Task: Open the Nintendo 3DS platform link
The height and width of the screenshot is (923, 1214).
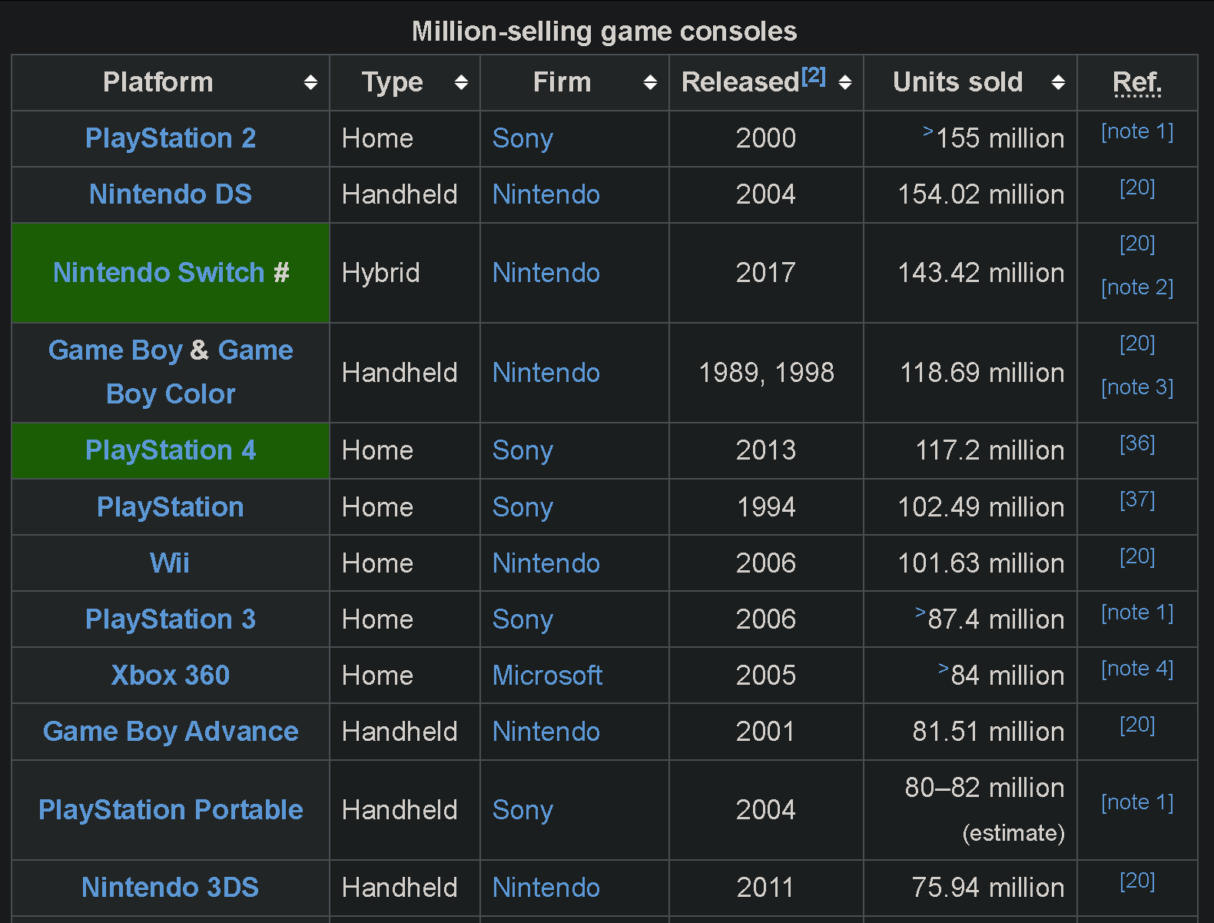Action: pyautogui.click(x=171, y=888)
